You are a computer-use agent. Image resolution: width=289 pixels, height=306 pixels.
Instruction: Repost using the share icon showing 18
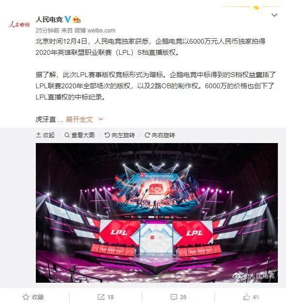[x=106, y=297]
